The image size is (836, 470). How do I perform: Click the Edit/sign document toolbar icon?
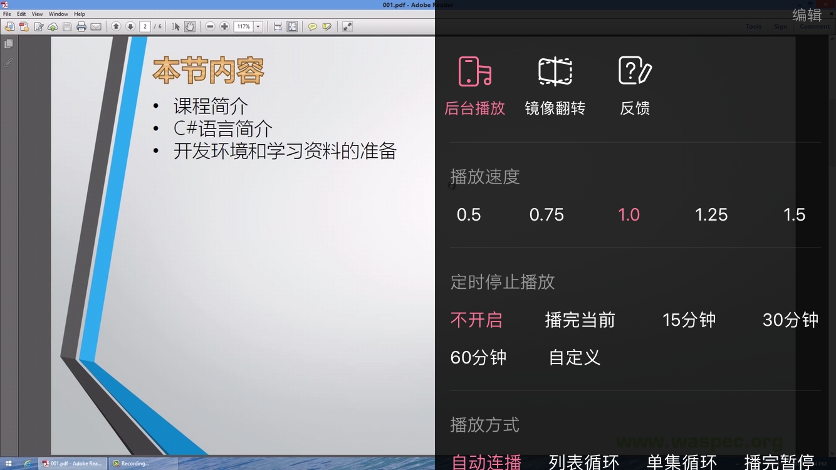click(38, 26)
